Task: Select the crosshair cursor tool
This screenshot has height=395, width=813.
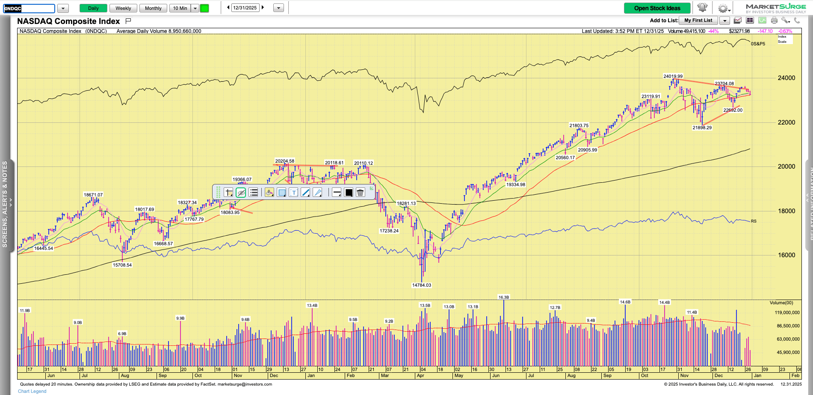Action: pyautogui.click(x=229, y=193)
